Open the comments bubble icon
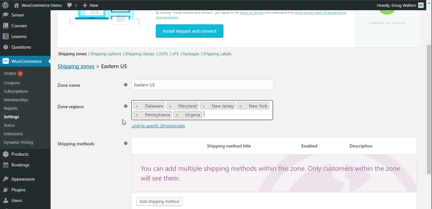 tap(70, 5)
